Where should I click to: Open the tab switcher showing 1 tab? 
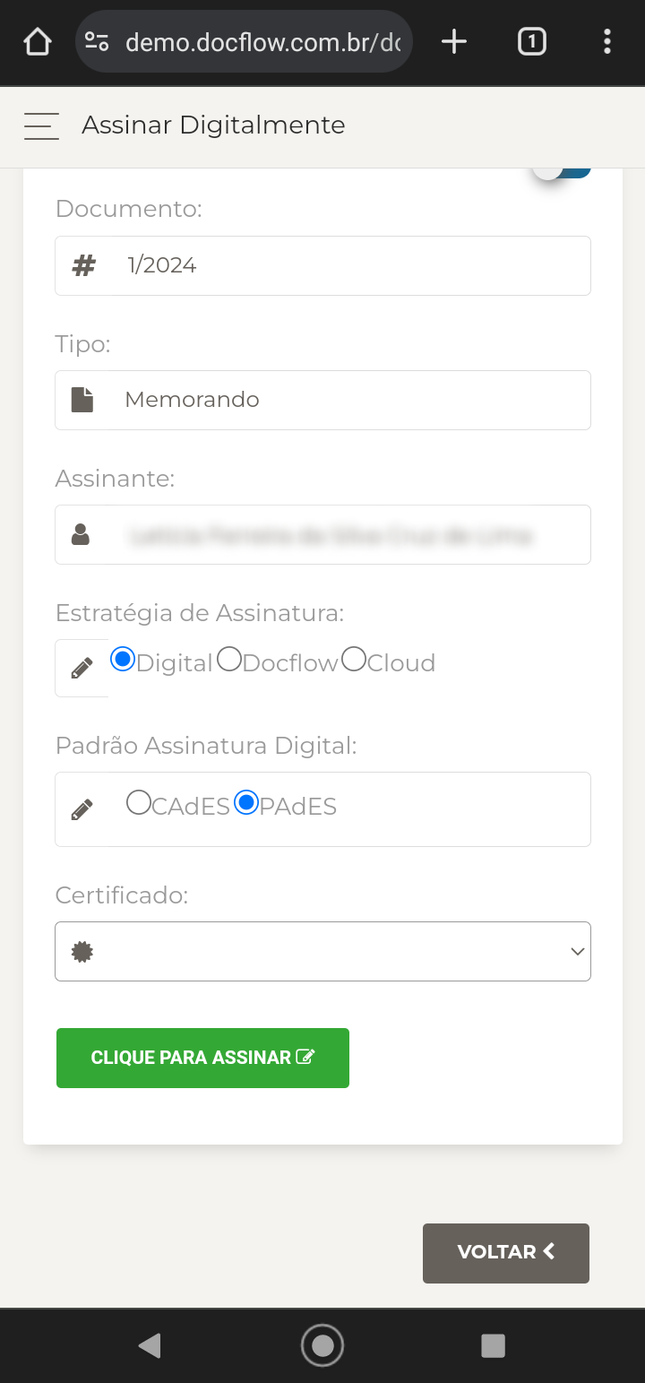pyautogui.click(x=531, y=41)
